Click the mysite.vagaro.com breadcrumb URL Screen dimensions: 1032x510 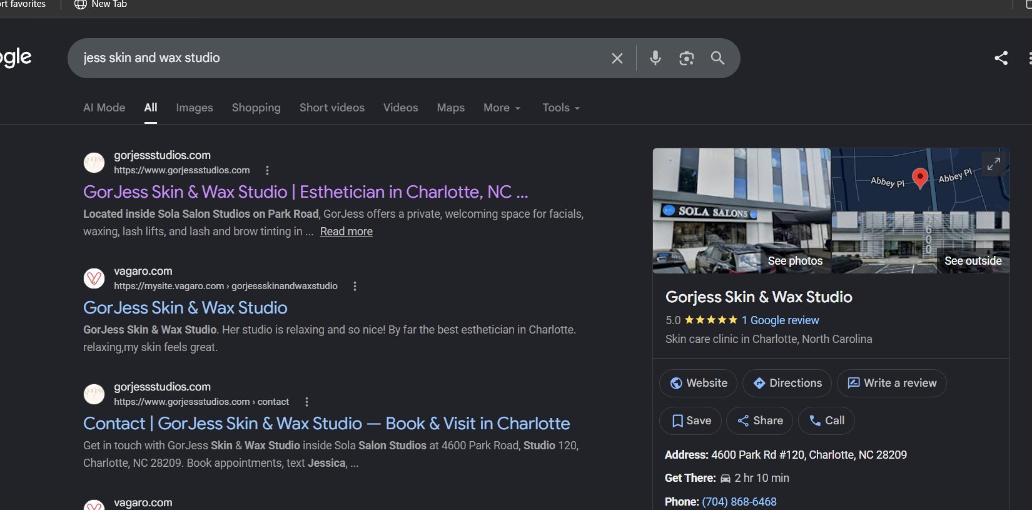coord(226,286)
